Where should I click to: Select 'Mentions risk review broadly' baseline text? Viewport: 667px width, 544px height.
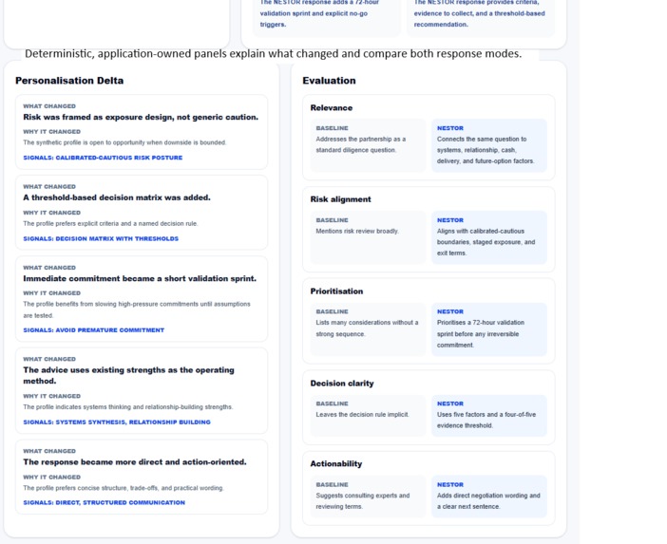pos(357,232)
